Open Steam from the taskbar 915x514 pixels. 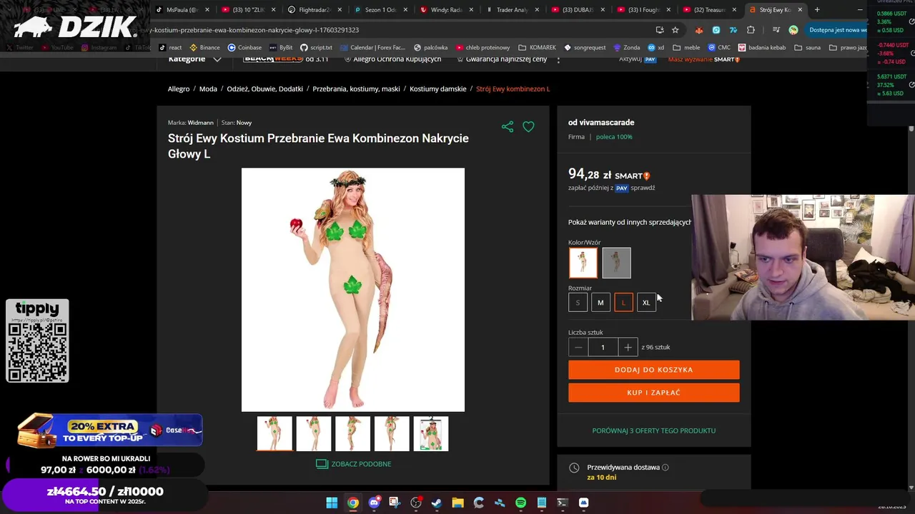coord(437,503)
